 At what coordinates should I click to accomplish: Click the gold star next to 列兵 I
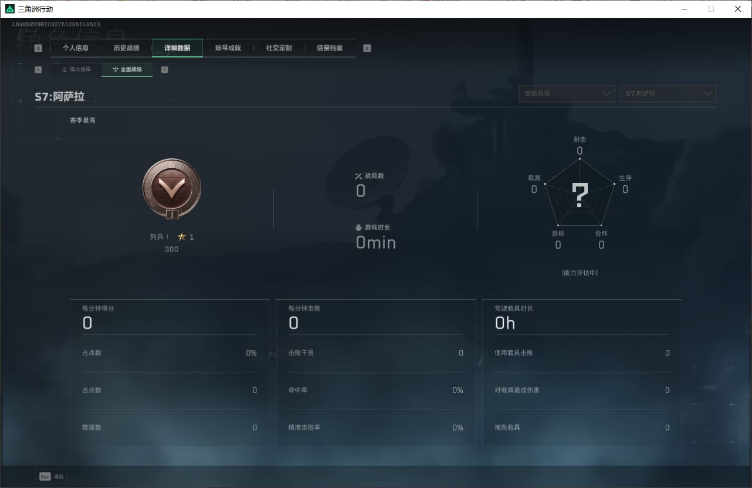pyautogui.click(x=182, y=237)
